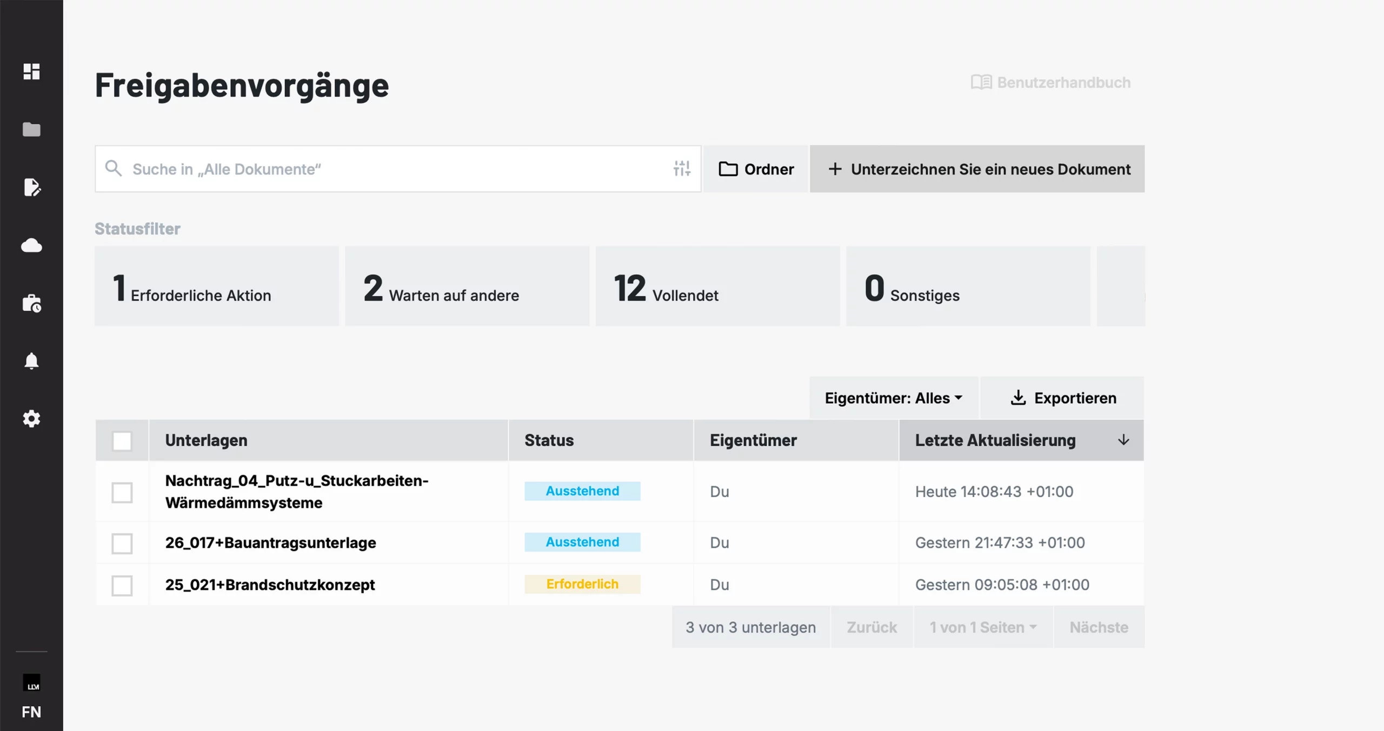Image resolution: width=1384 pixels, height=731 pixels.
Task: Open the 1 von 1 Seiten dropdown
Action: click(982, 627)
